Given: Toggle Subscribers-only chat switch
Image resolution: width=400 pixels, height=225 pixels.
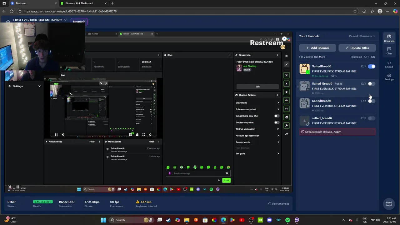Looking at the screenshot, I should pos(277,116).
